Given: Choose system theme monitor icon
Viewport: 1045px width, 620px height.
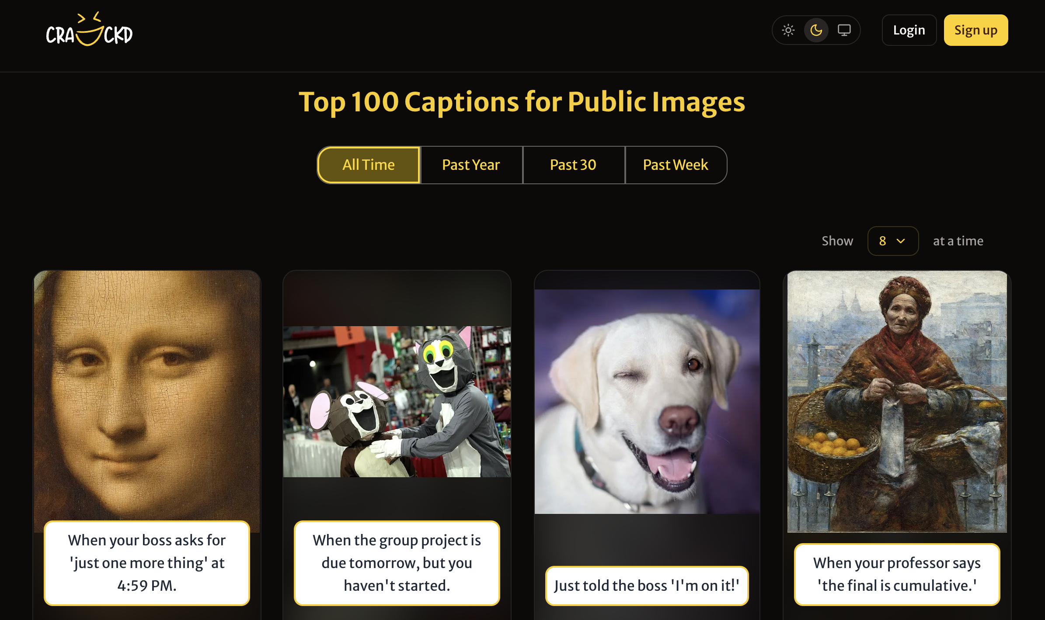Looking at the screenshot, I should [x=844, y=30].
